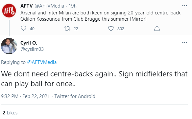Open the 9:32 PM · Feb 22, 2021 timestamp
This screenshot has width=192, height=119.
(x=25, y=96)
